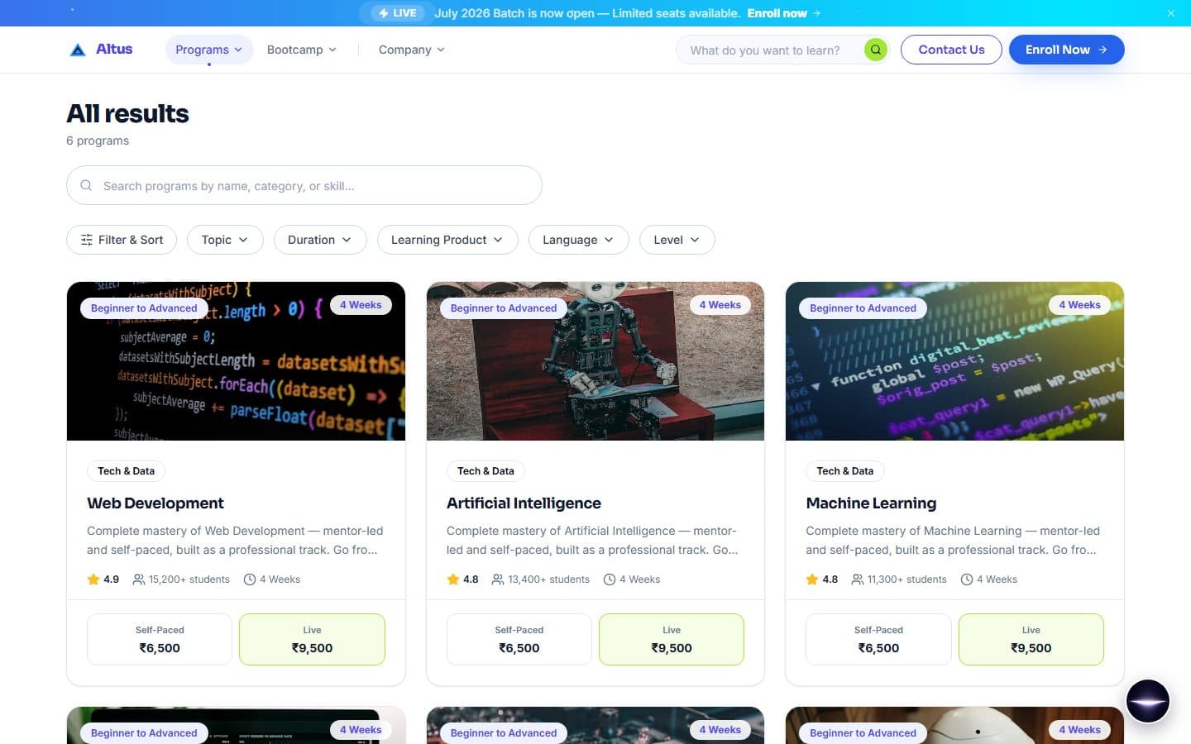Click the clock icon on Web Development card
The image size is (1191, 744).
tap(249, 579)
